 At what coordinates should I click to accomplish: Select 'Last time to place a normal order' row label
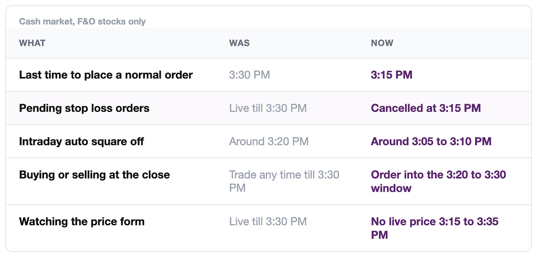point(106,75)
